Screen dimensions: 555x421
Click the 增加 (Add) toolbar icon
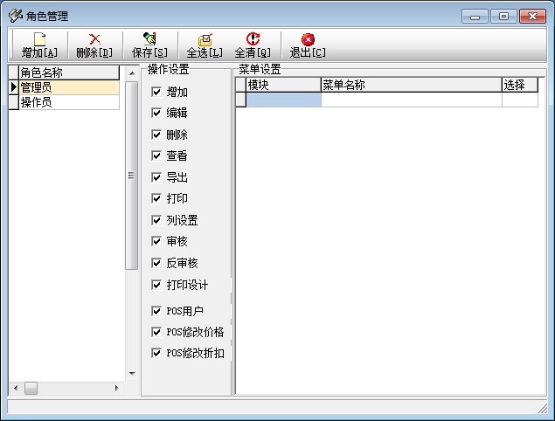coord(39,39)
